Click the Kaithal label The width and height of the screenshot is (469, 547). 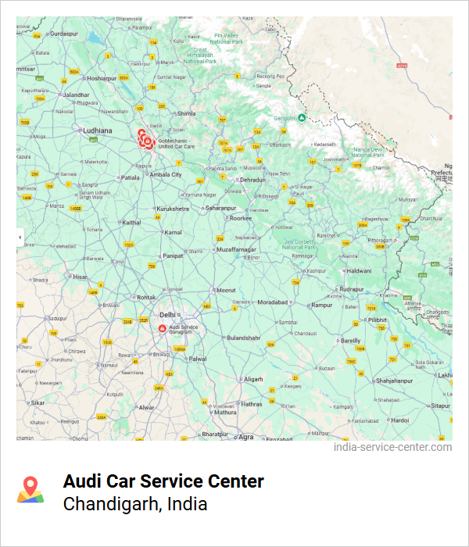(131, 222)
